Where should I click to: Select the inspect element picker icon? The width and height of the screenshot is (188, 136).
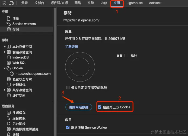(x=4, y=3)
